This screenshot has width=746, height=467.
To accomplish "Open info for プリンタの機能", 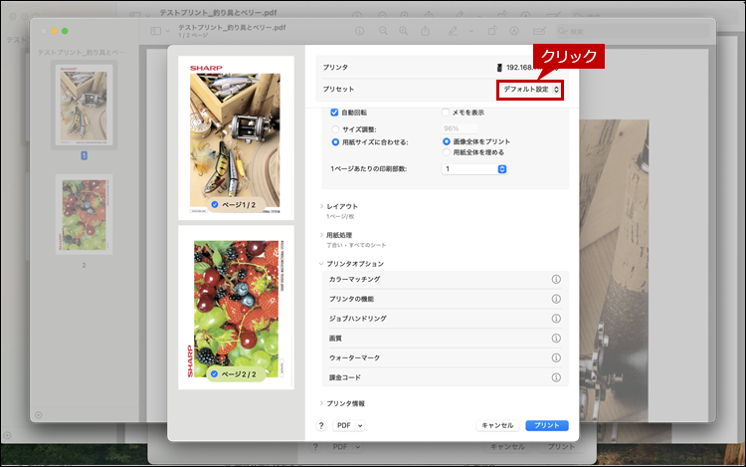I will coord(556,299).
